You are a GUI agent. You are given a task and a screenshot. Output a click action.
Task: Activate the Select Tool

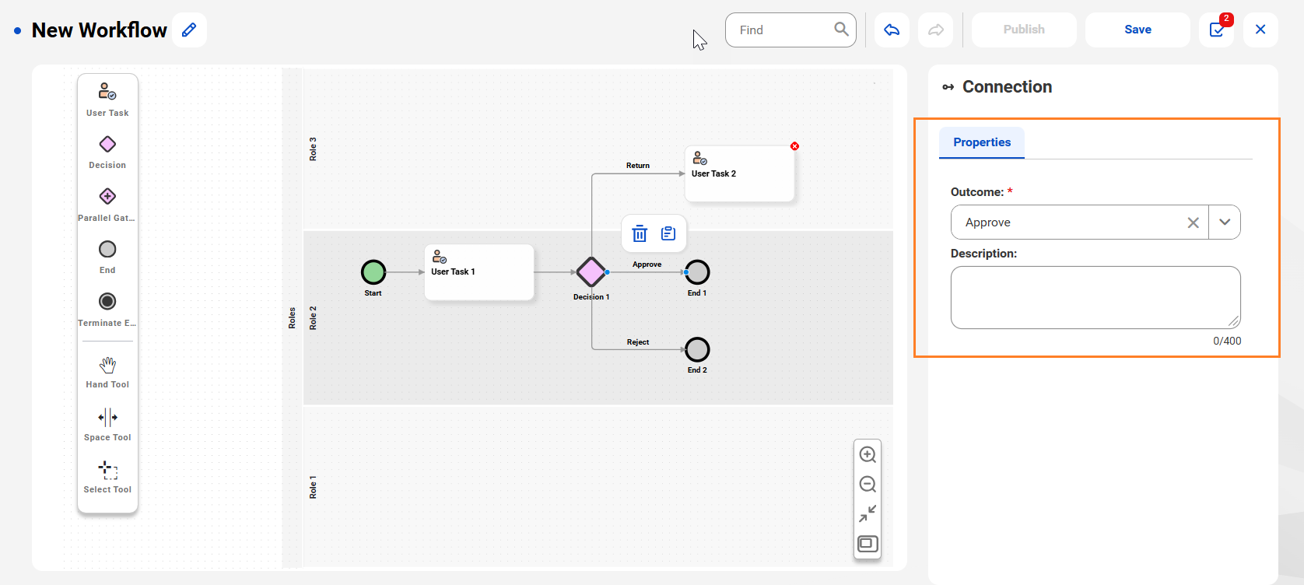(107, 477)
